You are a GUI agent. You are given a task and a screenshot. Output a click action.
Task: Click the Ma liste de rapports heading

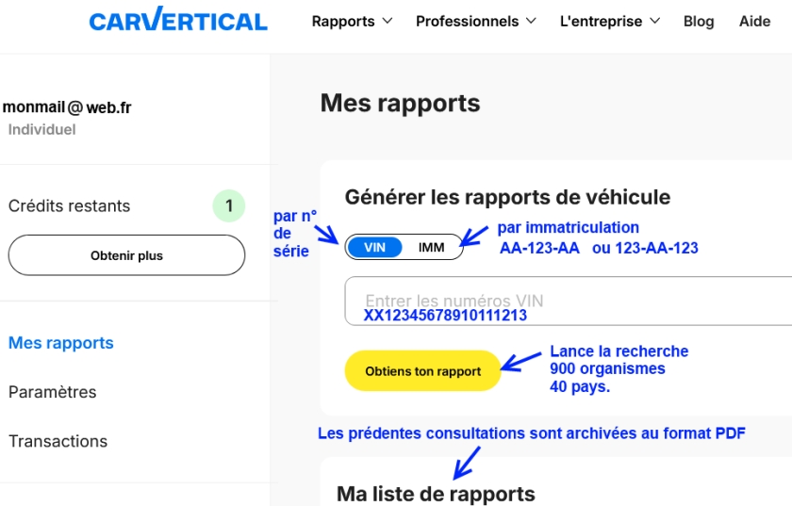(436, 494)
